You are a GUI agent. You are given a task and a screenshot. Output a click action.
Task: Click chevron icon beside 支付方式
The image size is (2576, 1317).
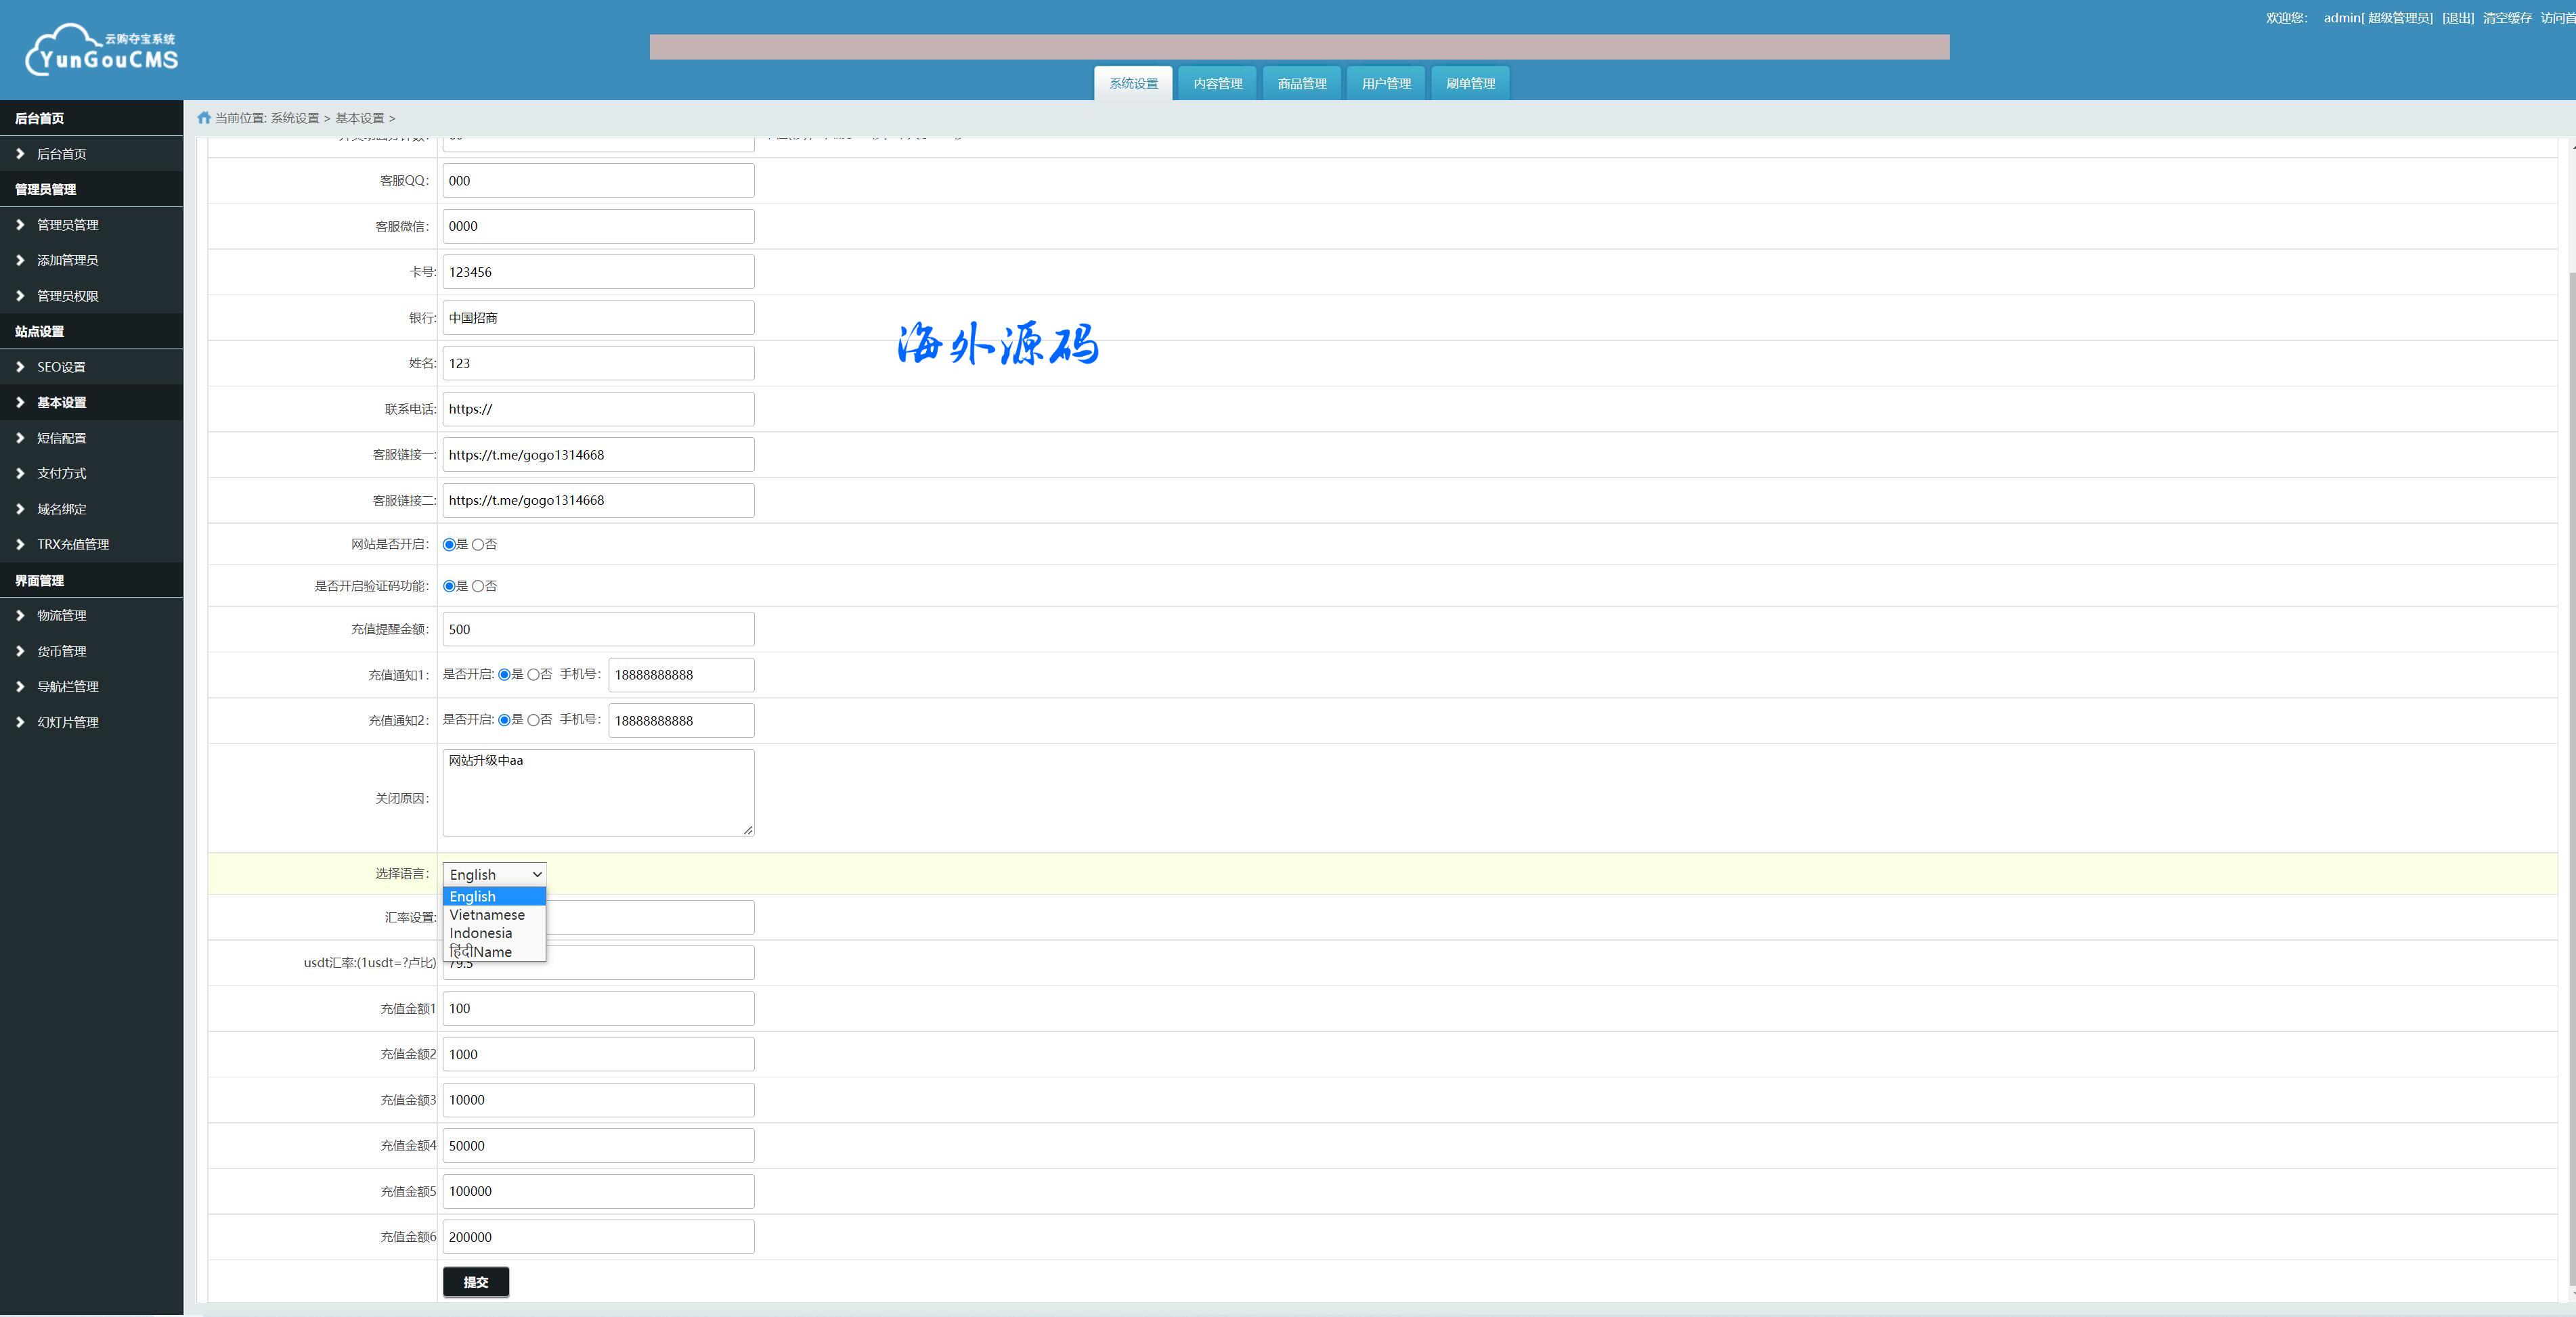click(20, 473)
